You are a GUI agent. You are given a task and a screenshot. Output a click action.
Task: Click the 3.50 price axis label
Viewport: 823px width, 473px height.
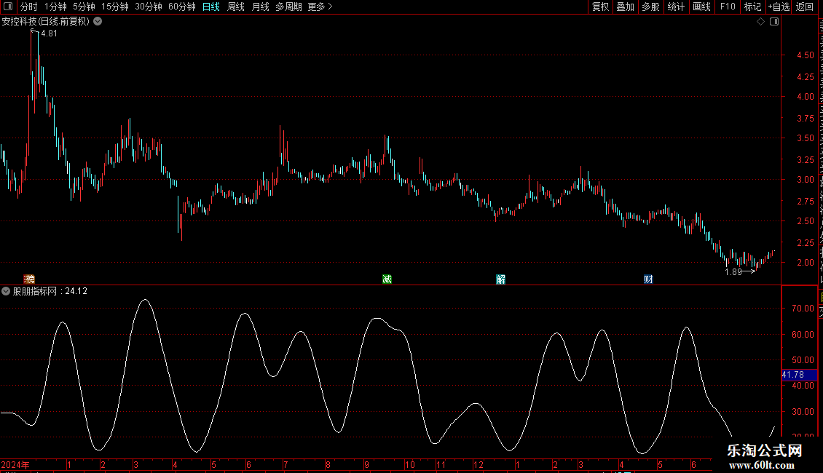tap(805, 138)
